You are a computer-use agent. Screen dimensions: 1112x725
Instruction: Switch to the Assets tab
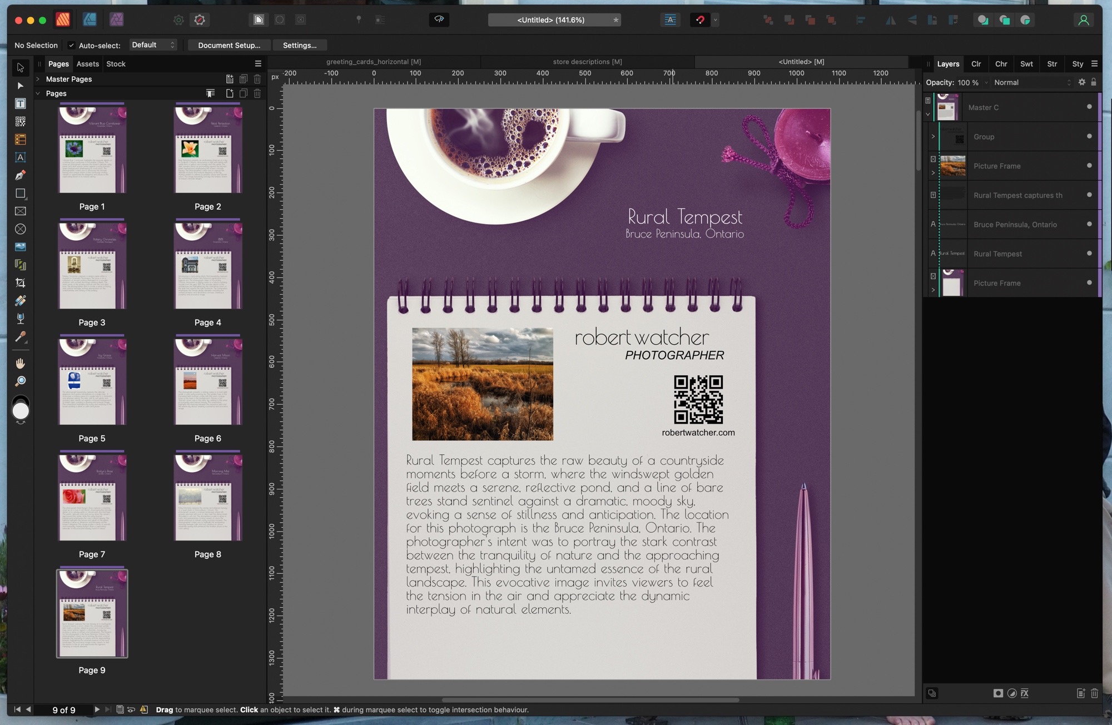[88, 64]
